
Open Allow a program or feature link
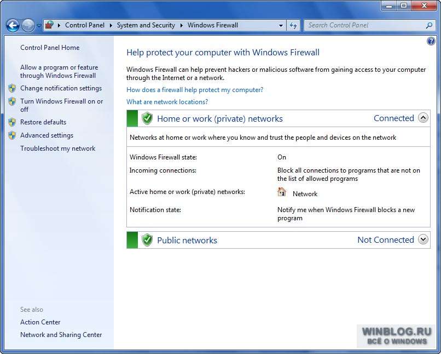(x=59, y=71)
